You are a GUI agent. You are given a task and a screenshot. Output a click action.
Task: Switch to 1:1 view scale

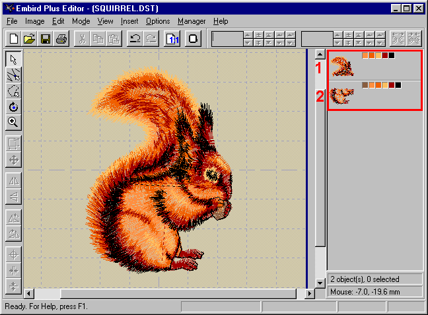(172, 39)
